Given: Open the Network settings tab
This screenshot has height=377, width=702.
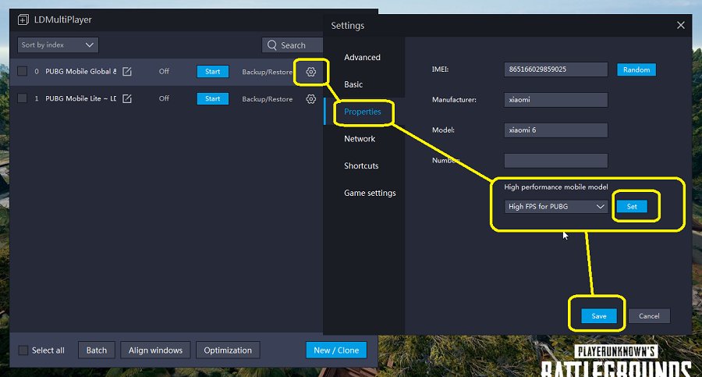Looking at the screenshot, I should tap(360, 139).
